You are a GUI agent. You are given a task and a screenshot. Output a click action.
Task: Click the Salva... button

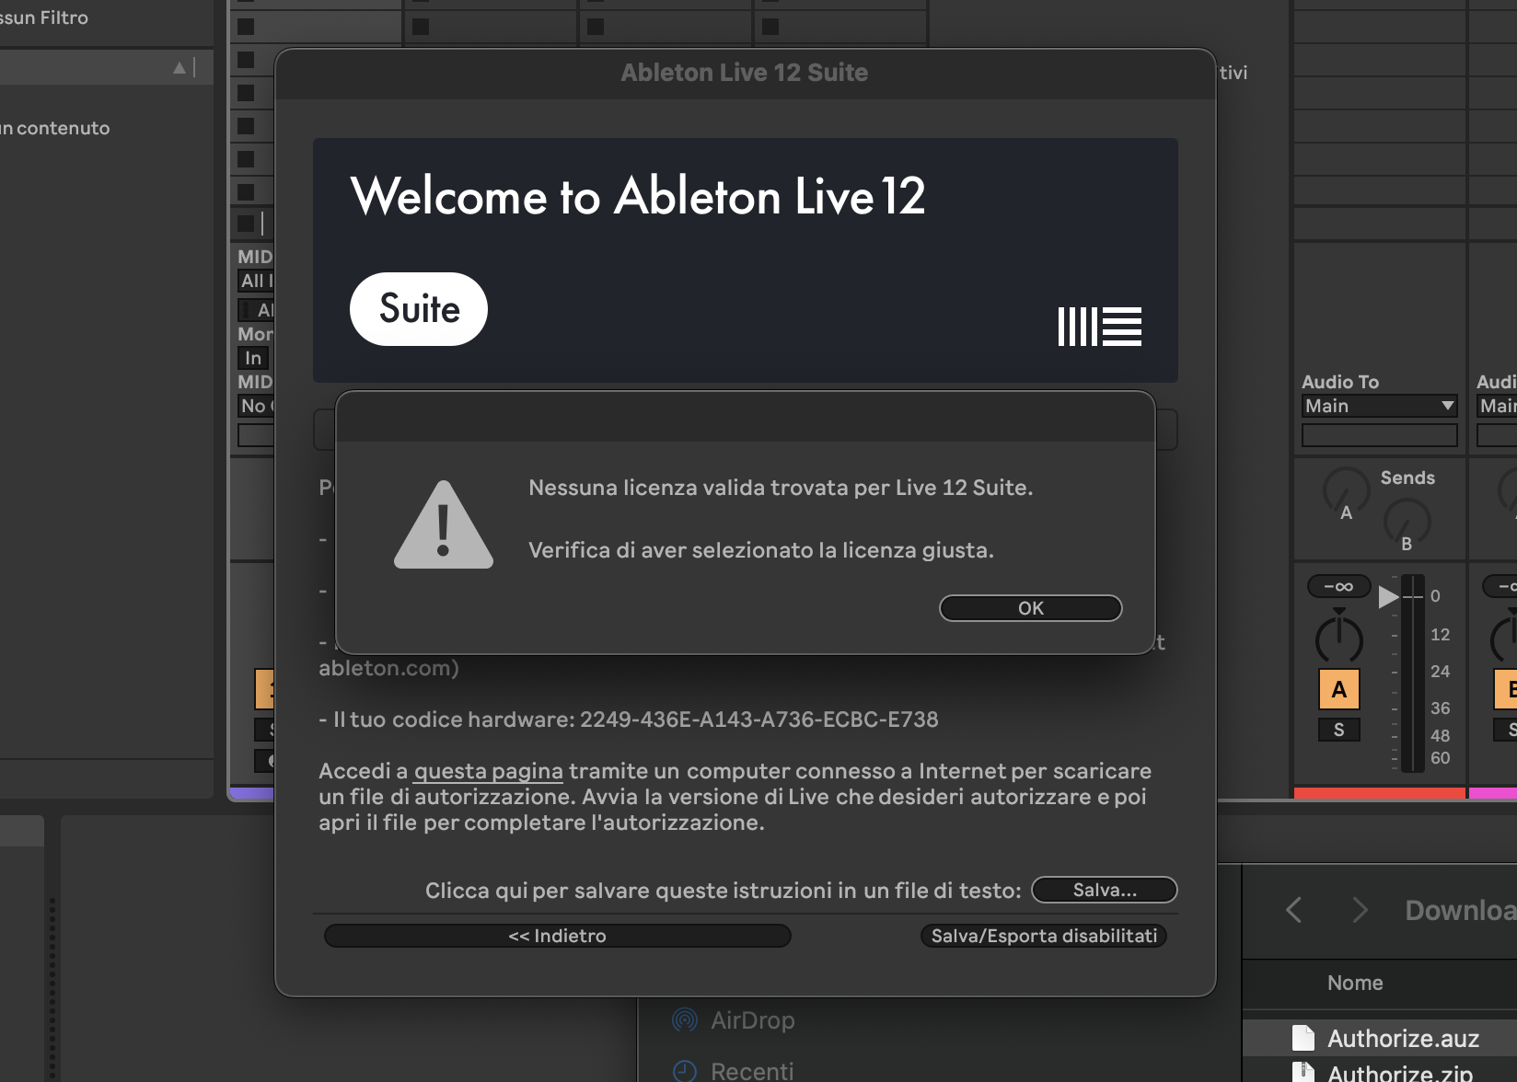point(1105,890)
